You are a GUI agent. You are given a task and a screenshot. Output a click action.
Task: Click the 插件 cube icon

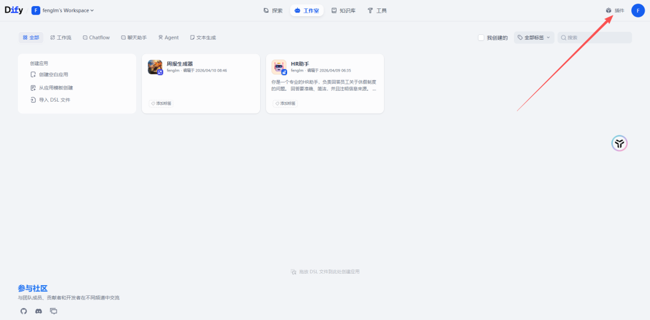(x=608, y=10)
